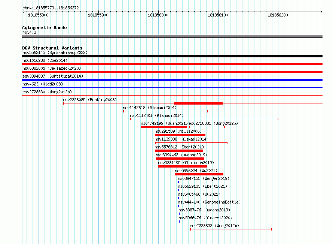Open nsv1142618 (Alsmadi2014) label
333x244 pixels.
(150, 108)
